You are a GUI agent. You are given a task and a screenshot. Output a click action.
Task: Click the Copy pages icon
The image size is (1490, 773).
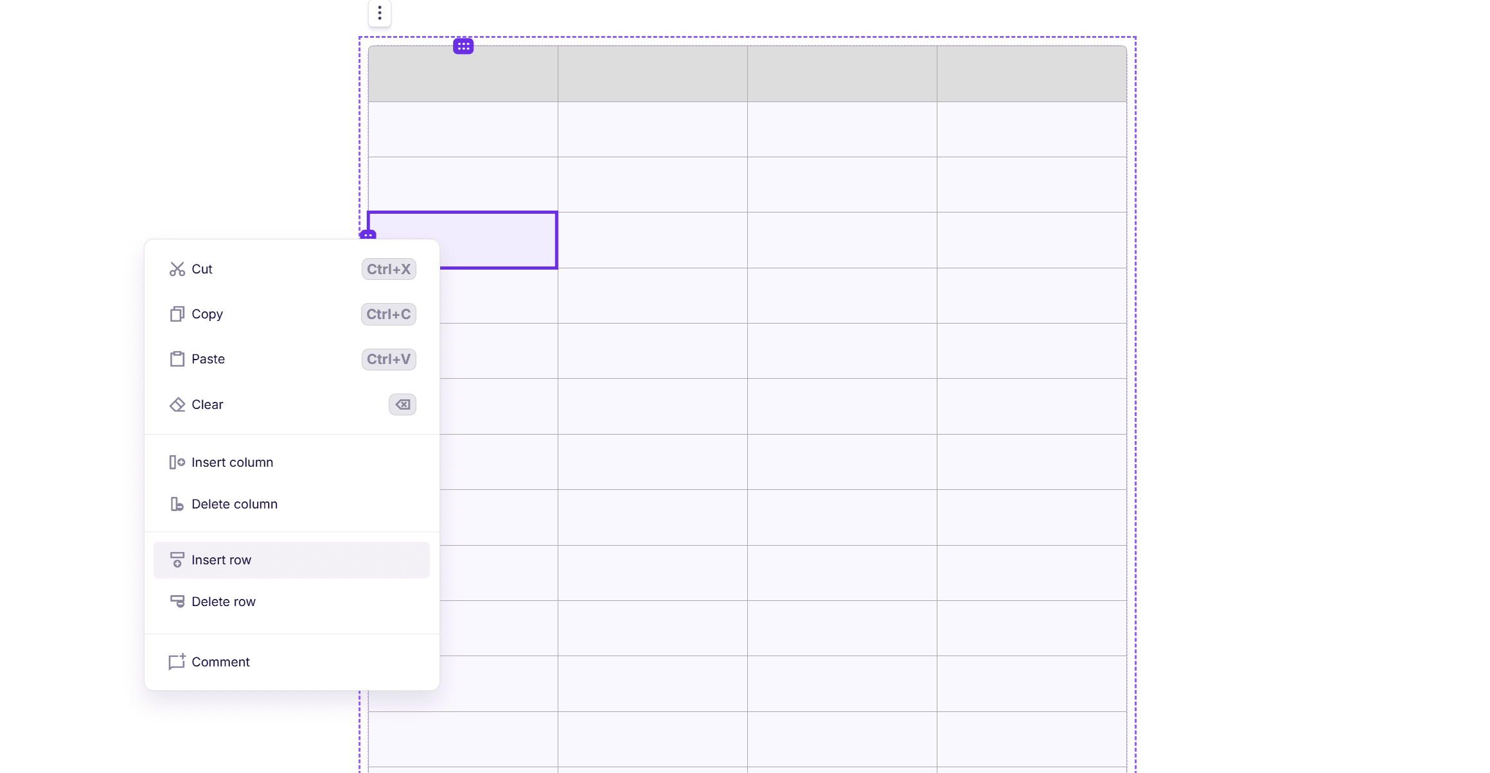click(x=177, y=314)
